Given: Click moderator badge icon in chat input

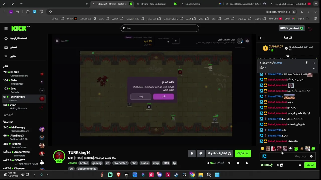Looking at the screenshot, I should (264, 156).
